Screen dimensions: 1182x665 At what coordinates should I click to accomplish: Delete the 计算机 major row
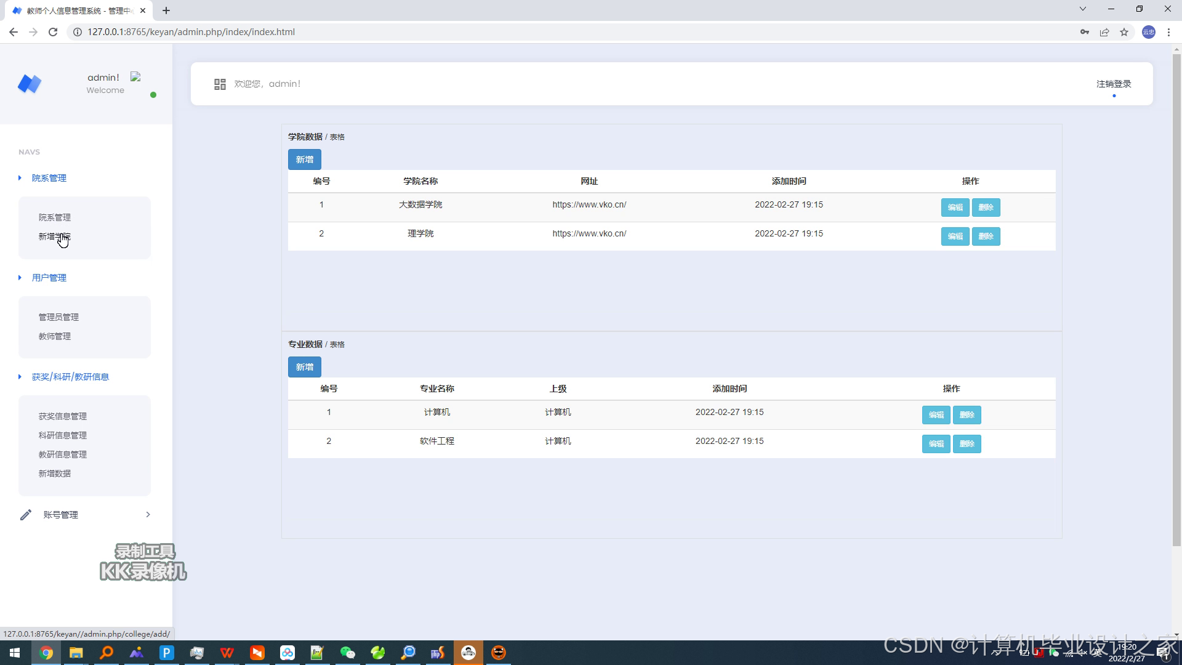967,415
